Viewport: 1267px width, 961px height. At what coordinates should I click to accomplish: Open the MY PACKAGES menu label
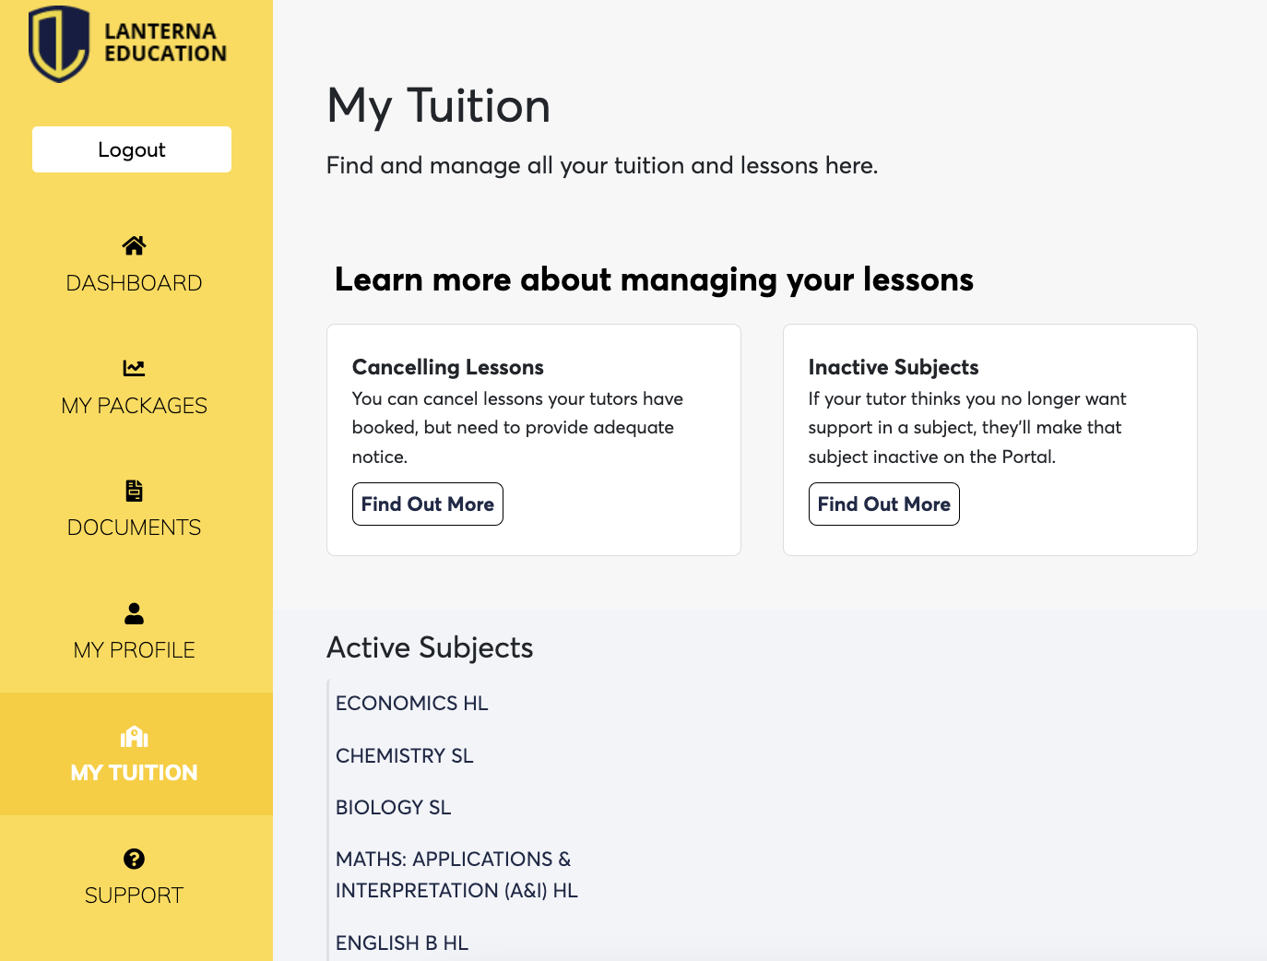134,406
